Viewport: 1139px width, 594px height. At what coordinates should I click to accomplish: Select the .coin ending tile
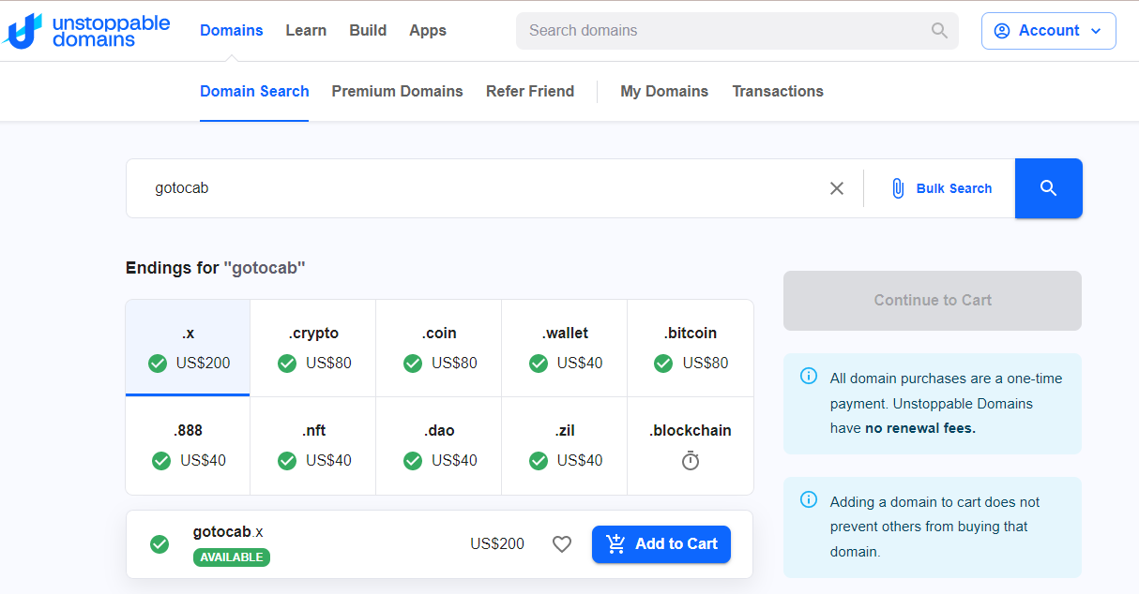pyautogui.click(x=439, y=349)
